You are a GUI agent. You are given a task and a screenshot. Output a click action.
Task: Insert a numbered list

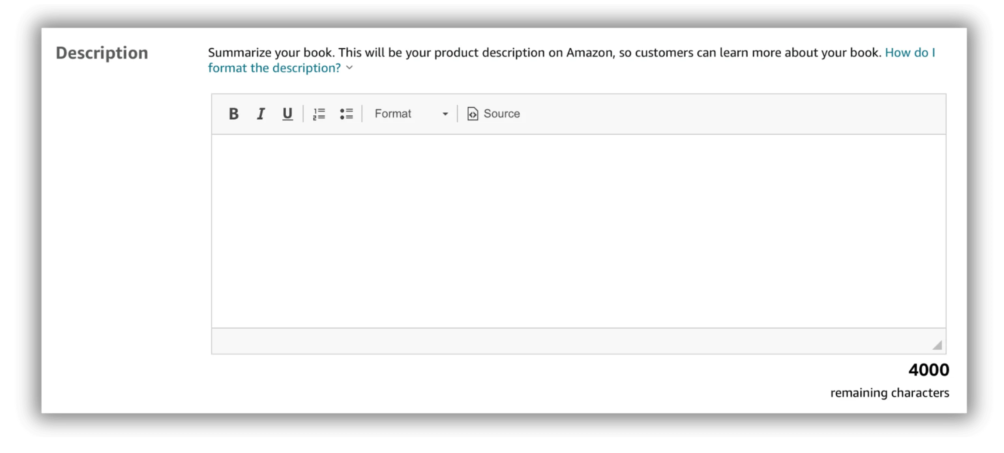click(x=319, y=114)
